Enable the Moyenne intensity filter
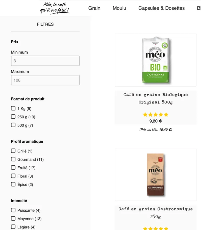The image size is (201, 230). coord(13,218)
